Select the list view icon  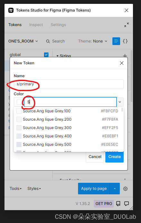(116, 41)
